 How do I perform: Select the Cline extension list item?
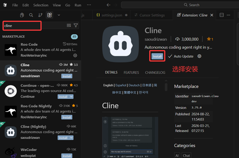pyautogui.click(x=41, y=70)
